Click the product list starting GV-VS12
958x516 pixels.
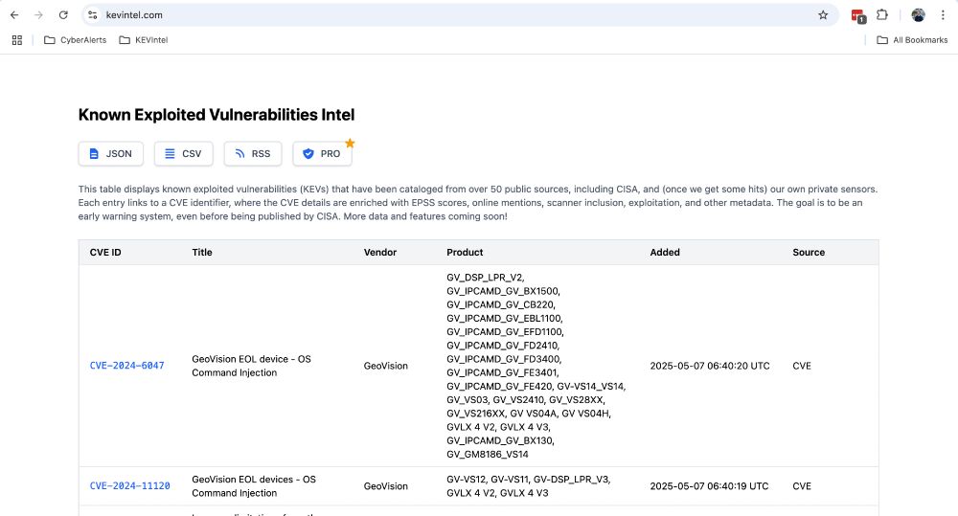click(529, 486)
